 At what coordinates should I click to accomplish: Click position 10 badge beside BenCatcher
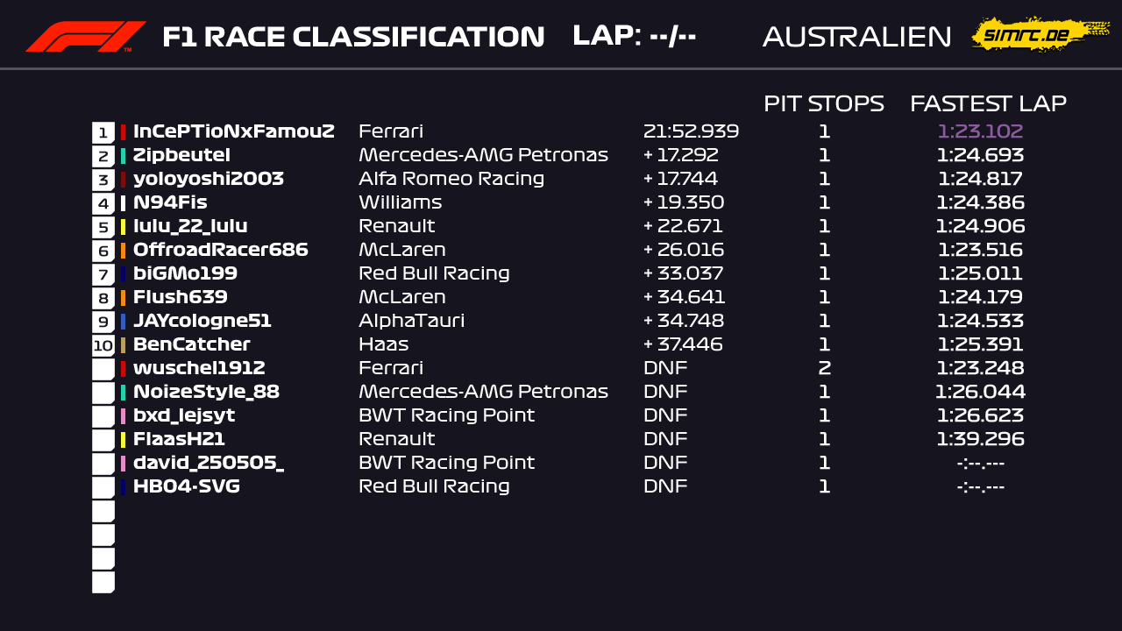(103, 345)
